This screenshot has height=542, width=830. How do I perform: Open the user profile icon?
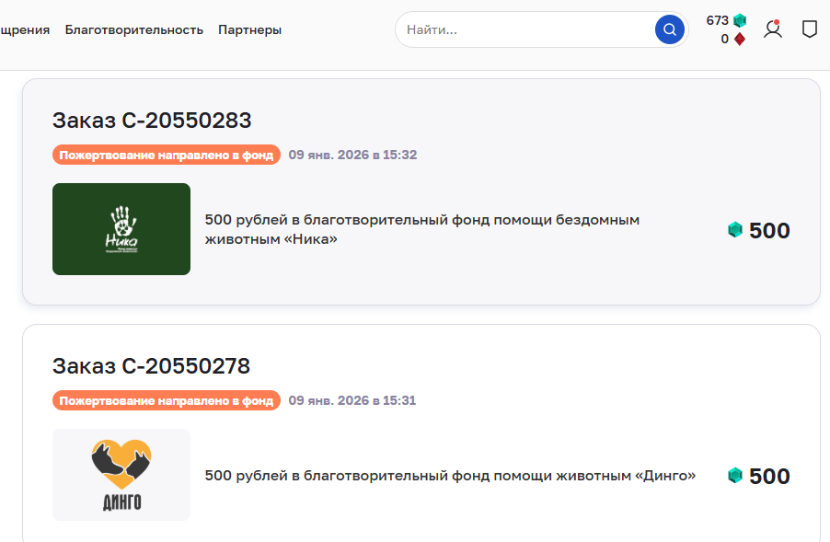tap(773, 29)
